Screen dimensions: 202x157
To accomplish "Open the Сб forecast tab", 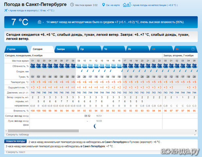I will click(x=162, y=49).
